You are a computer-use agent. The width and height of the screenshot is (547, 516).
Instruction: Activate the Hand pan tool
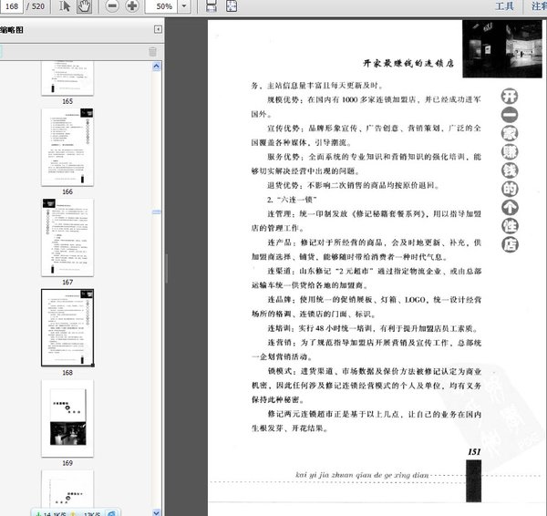point(84,6)
